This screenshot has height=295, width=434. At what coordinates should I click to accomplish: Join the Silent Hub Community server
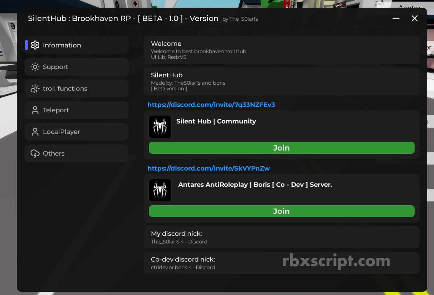[281, 148]
